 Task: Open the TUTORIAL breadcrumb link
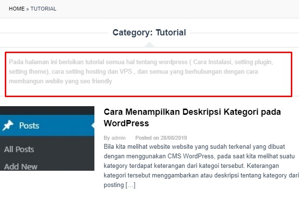click(43, 9)
